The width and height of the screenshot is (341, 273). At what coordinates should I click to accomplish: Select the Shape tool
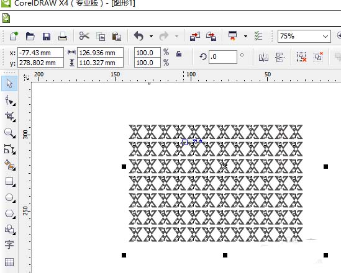coord(10,101)
